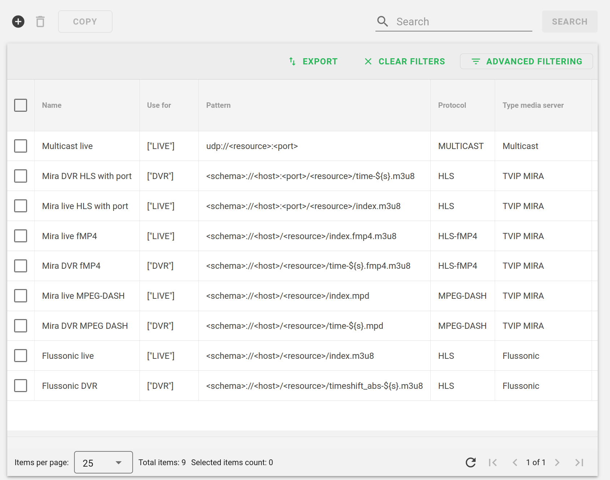Screen dimensions: 610x480
Task: Check the Multicast live row checkbox
Action: coord(21,146)
